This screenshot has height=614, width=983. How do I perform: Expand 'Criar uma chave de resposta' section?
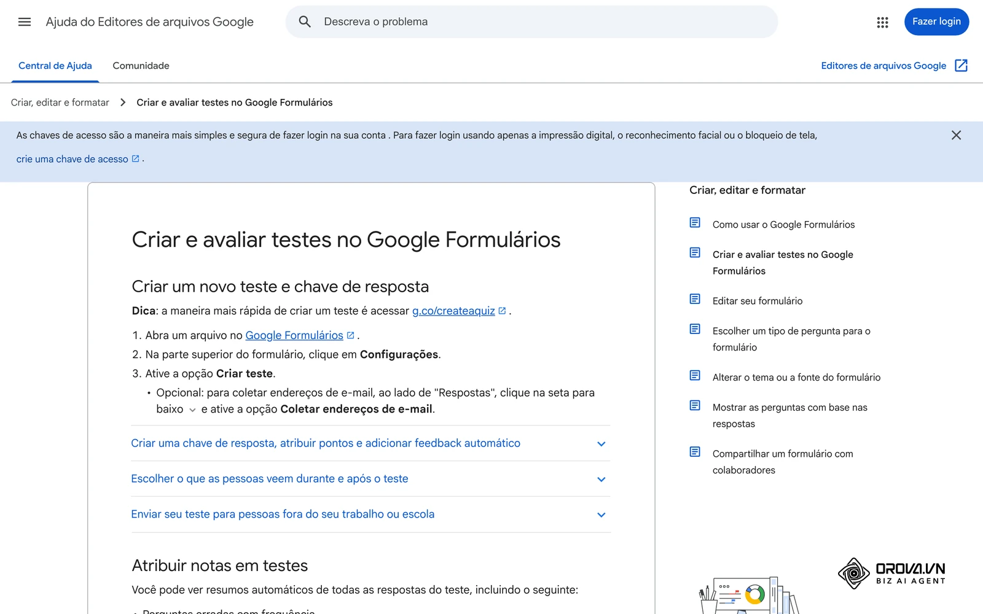[x=370, y=443]
